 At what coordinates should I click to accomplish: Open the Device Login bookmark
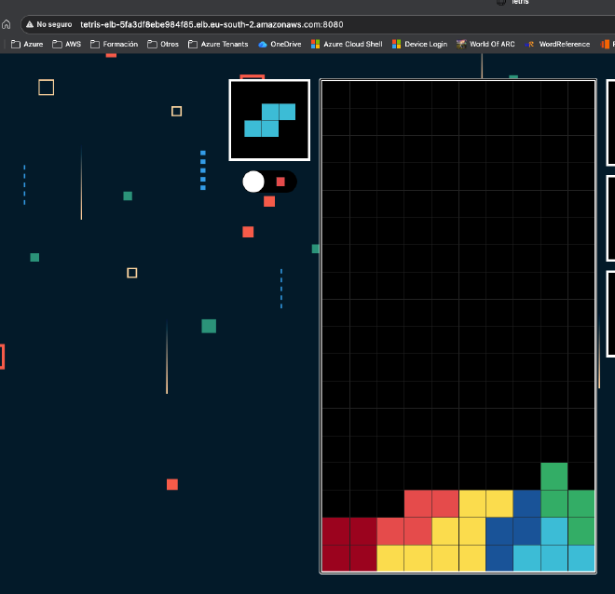pos(419,44)
